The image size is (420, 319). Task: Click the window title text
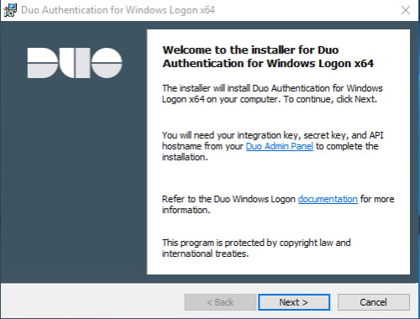click(118, 10)
